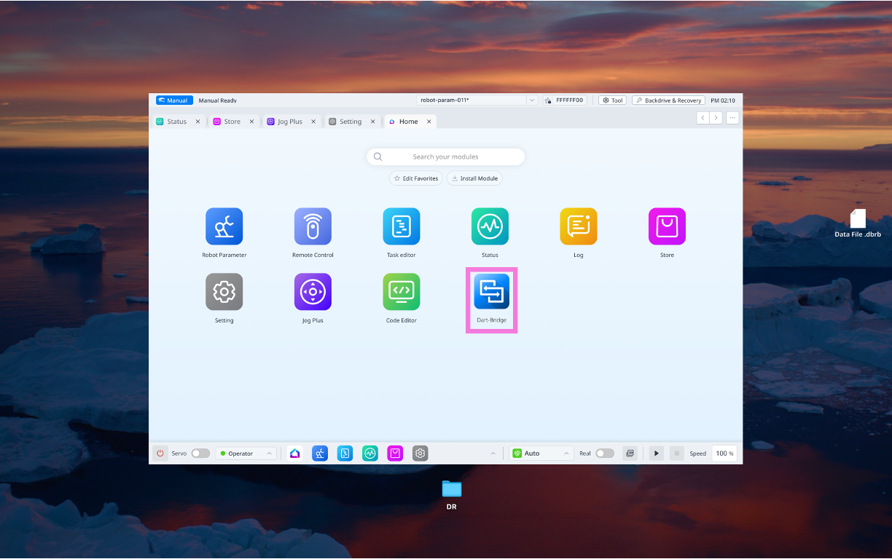892x559 pixels.
Task: Open the Code Editor module
Action: pyautogui.click(x=402, y=292)
